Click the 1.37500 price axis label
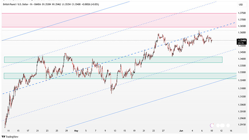The height and width of the screenshot is (140, 249). tap(242, 13)
